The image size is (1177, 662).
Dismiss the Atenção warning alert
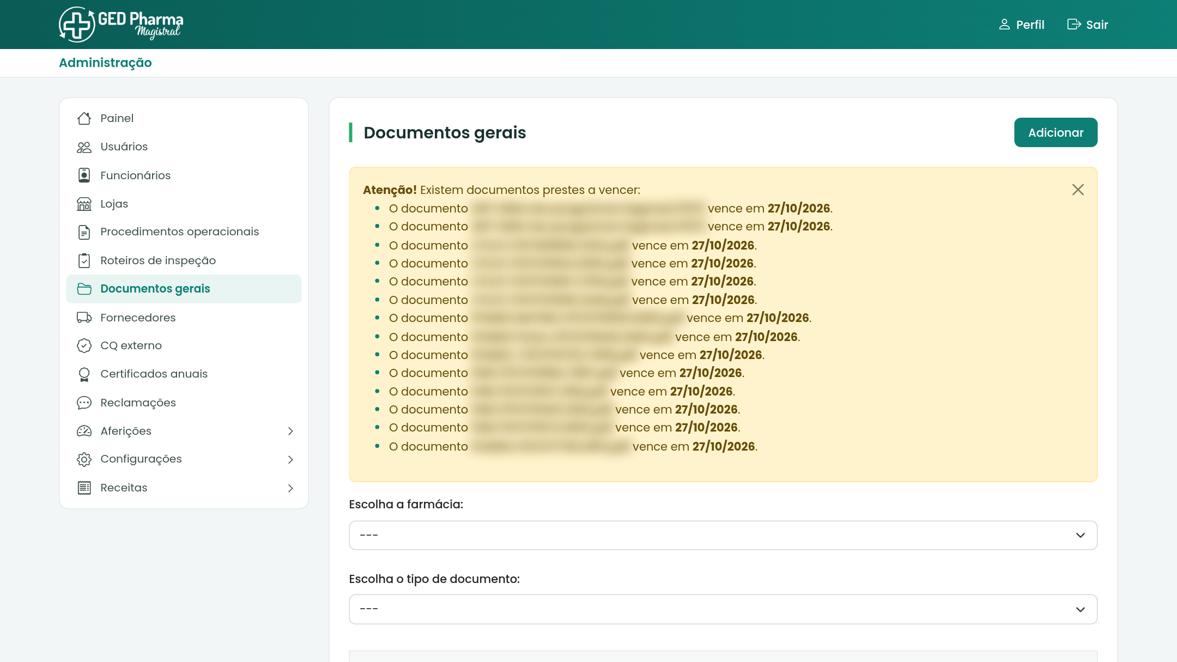1078,190
